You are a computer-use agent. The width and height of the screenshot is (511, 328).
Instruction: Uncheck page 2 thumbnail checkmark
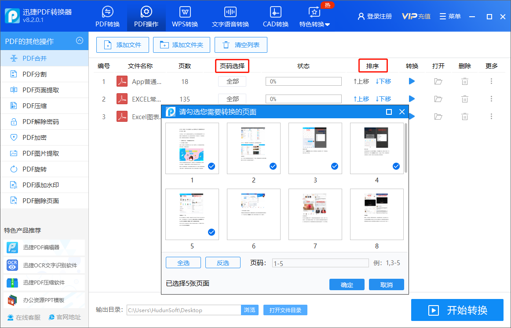click(x=273, y=167)
